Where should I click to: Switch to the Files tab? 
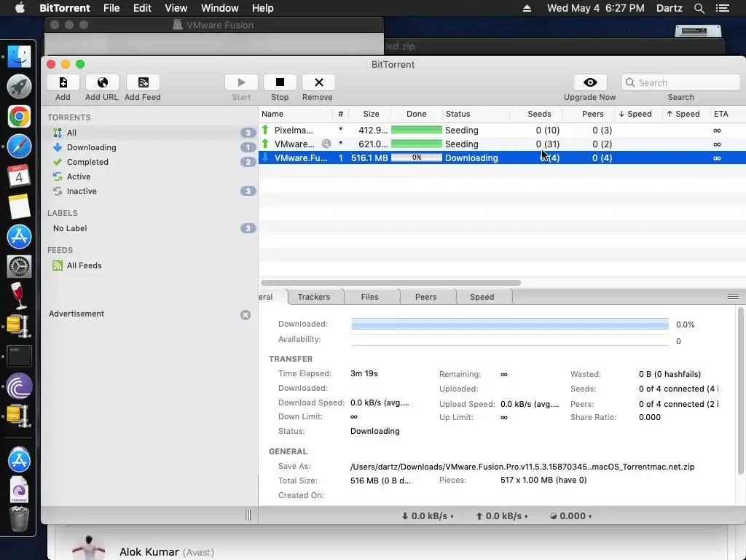[x=369, y=297]
